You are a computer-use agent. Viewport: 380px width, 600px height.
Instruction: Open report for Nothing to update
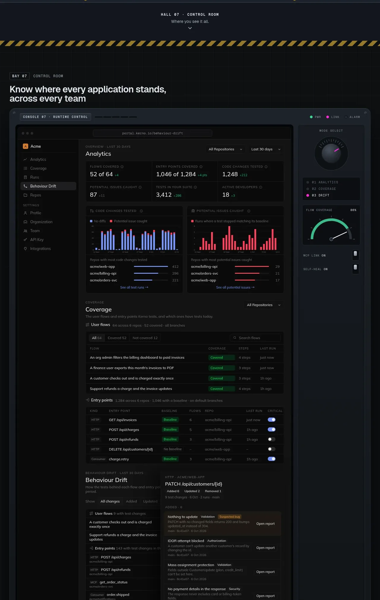[265, 524]
